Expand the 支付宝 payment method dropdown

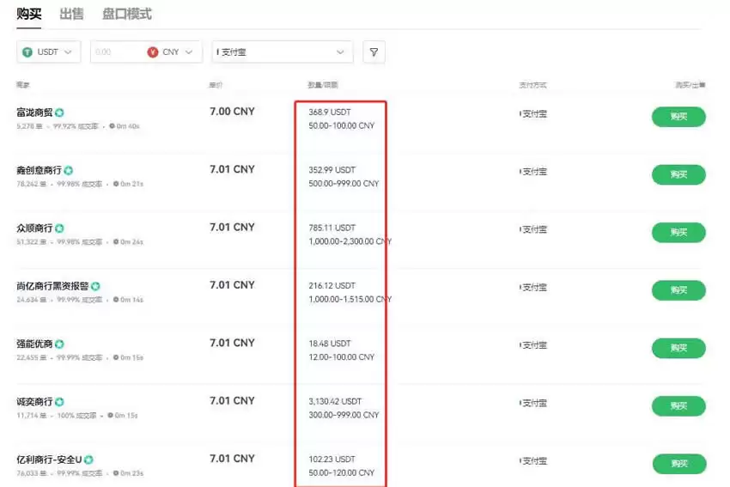(283, 52)
